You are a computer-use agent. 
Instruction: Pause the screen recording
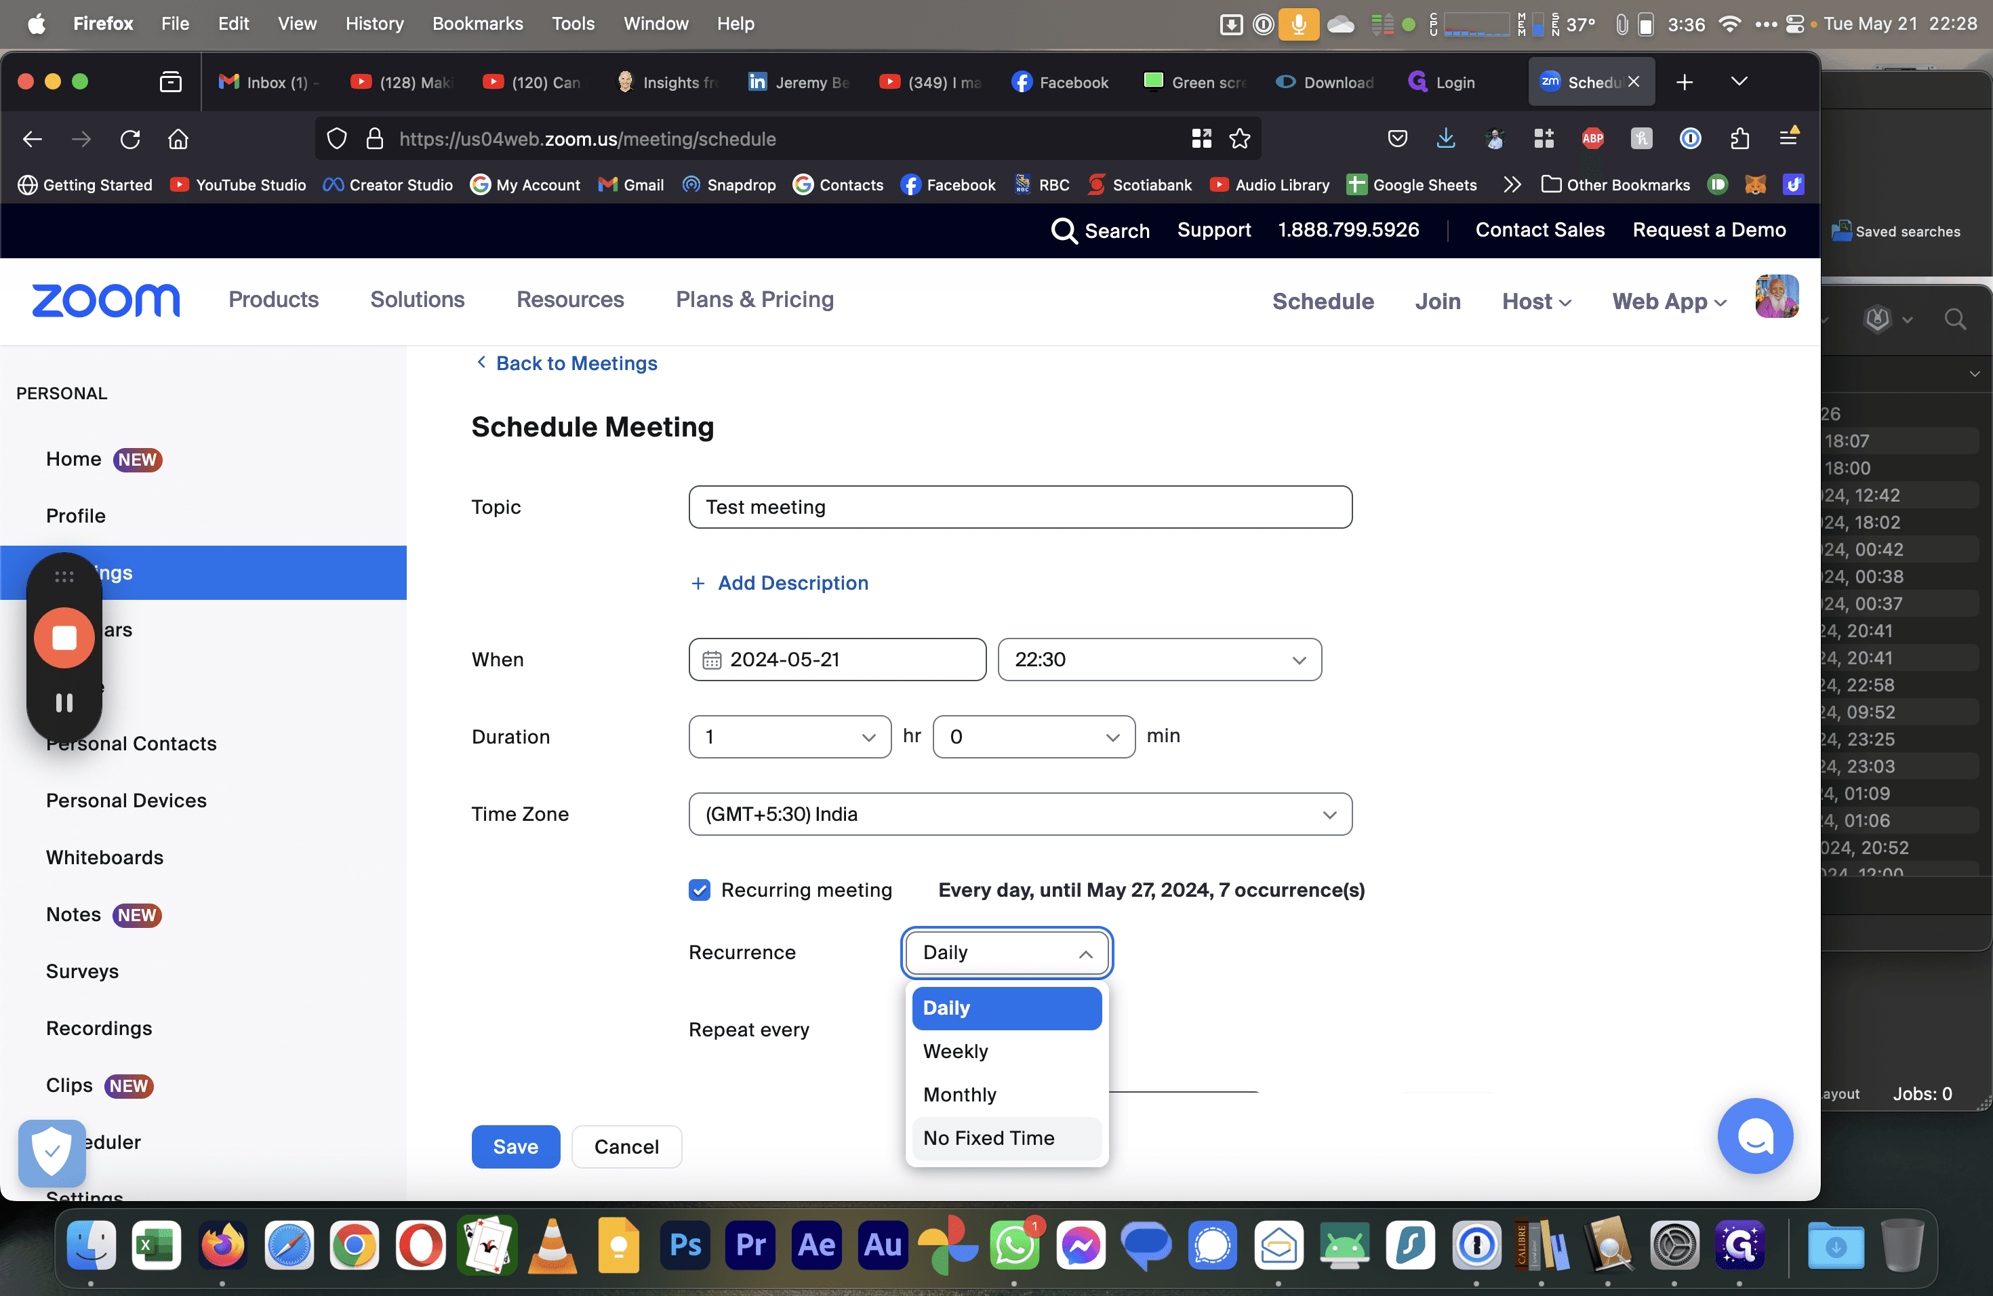pos(64,702)
